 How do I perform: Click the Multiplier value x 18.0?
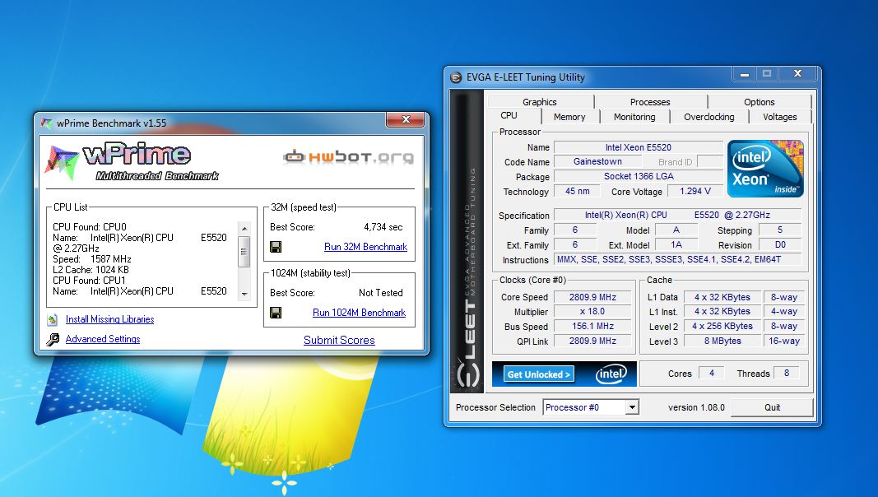pyautogui.click(x=592, y=312)
